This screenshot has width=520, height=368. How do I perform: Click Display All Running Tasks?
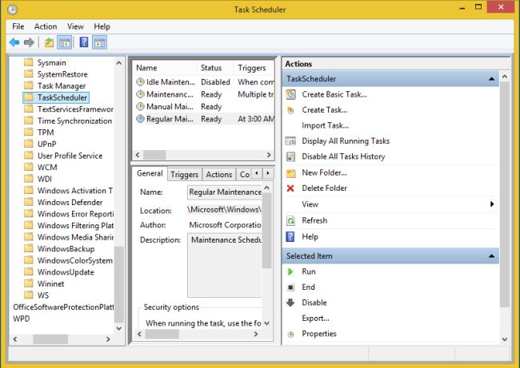(346, 141)
